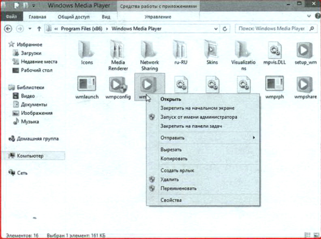
Task: Open the Network Sharing folder
Action: click(149, 50)
